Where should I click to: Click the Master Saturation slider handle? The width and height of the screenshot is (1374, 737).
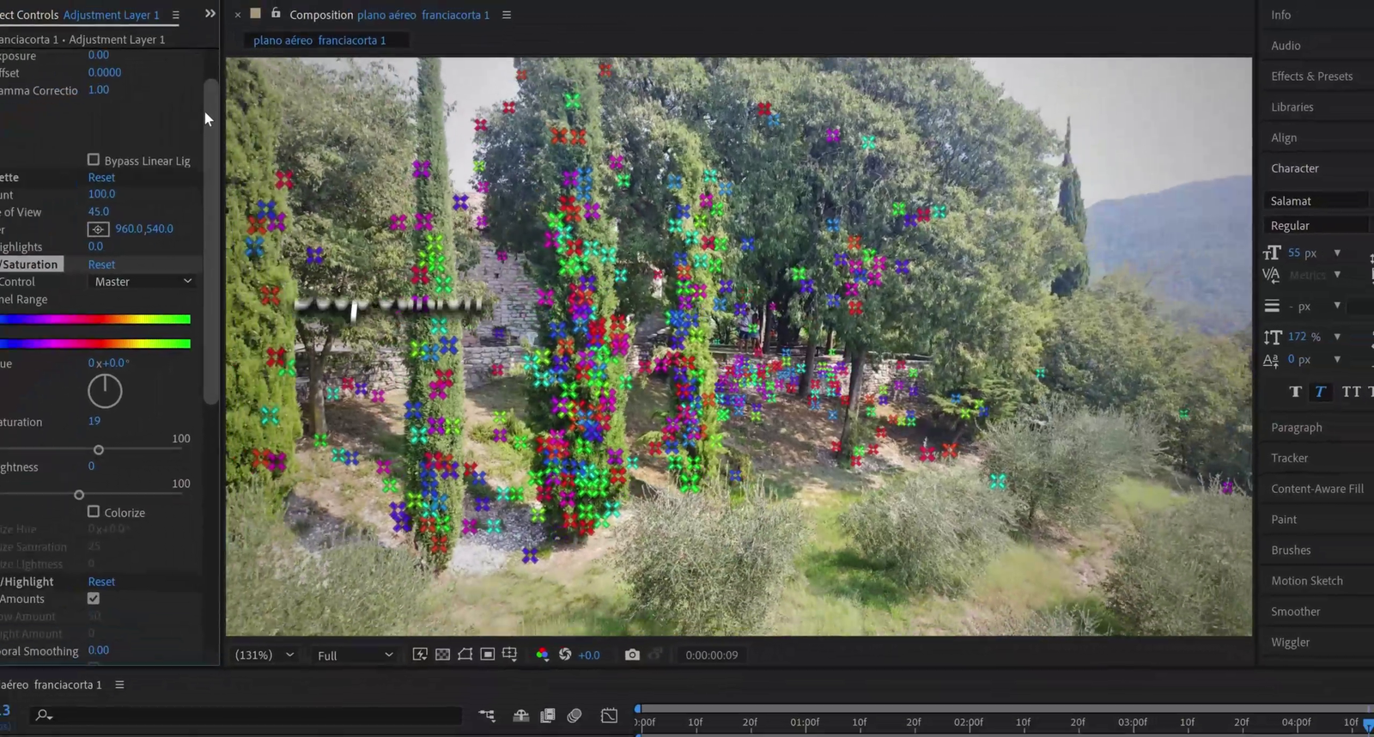tap(99, 450)
